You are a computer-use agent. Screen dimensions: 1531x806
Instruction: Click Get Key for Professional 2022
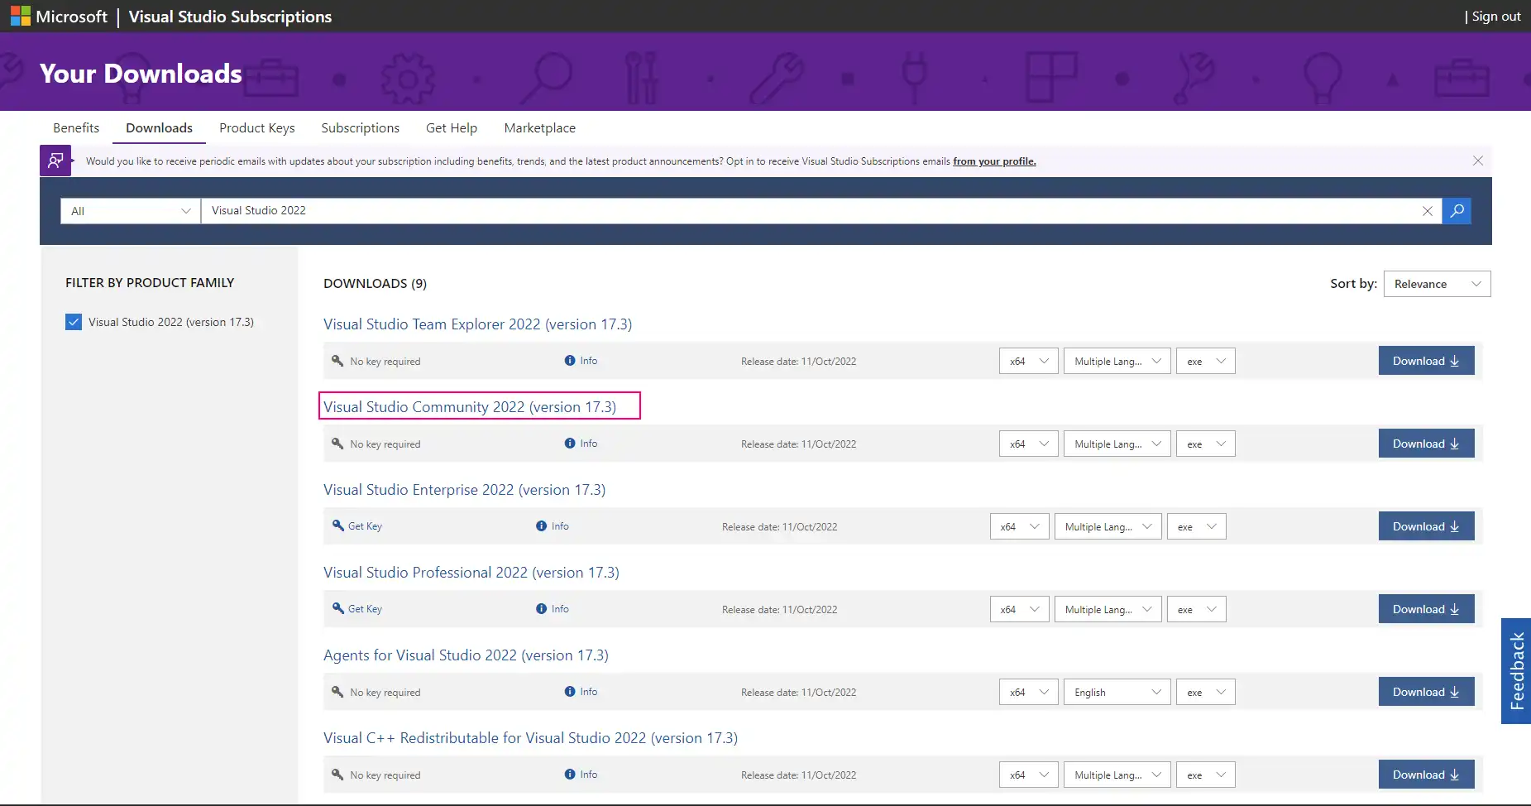coord(365,609)
